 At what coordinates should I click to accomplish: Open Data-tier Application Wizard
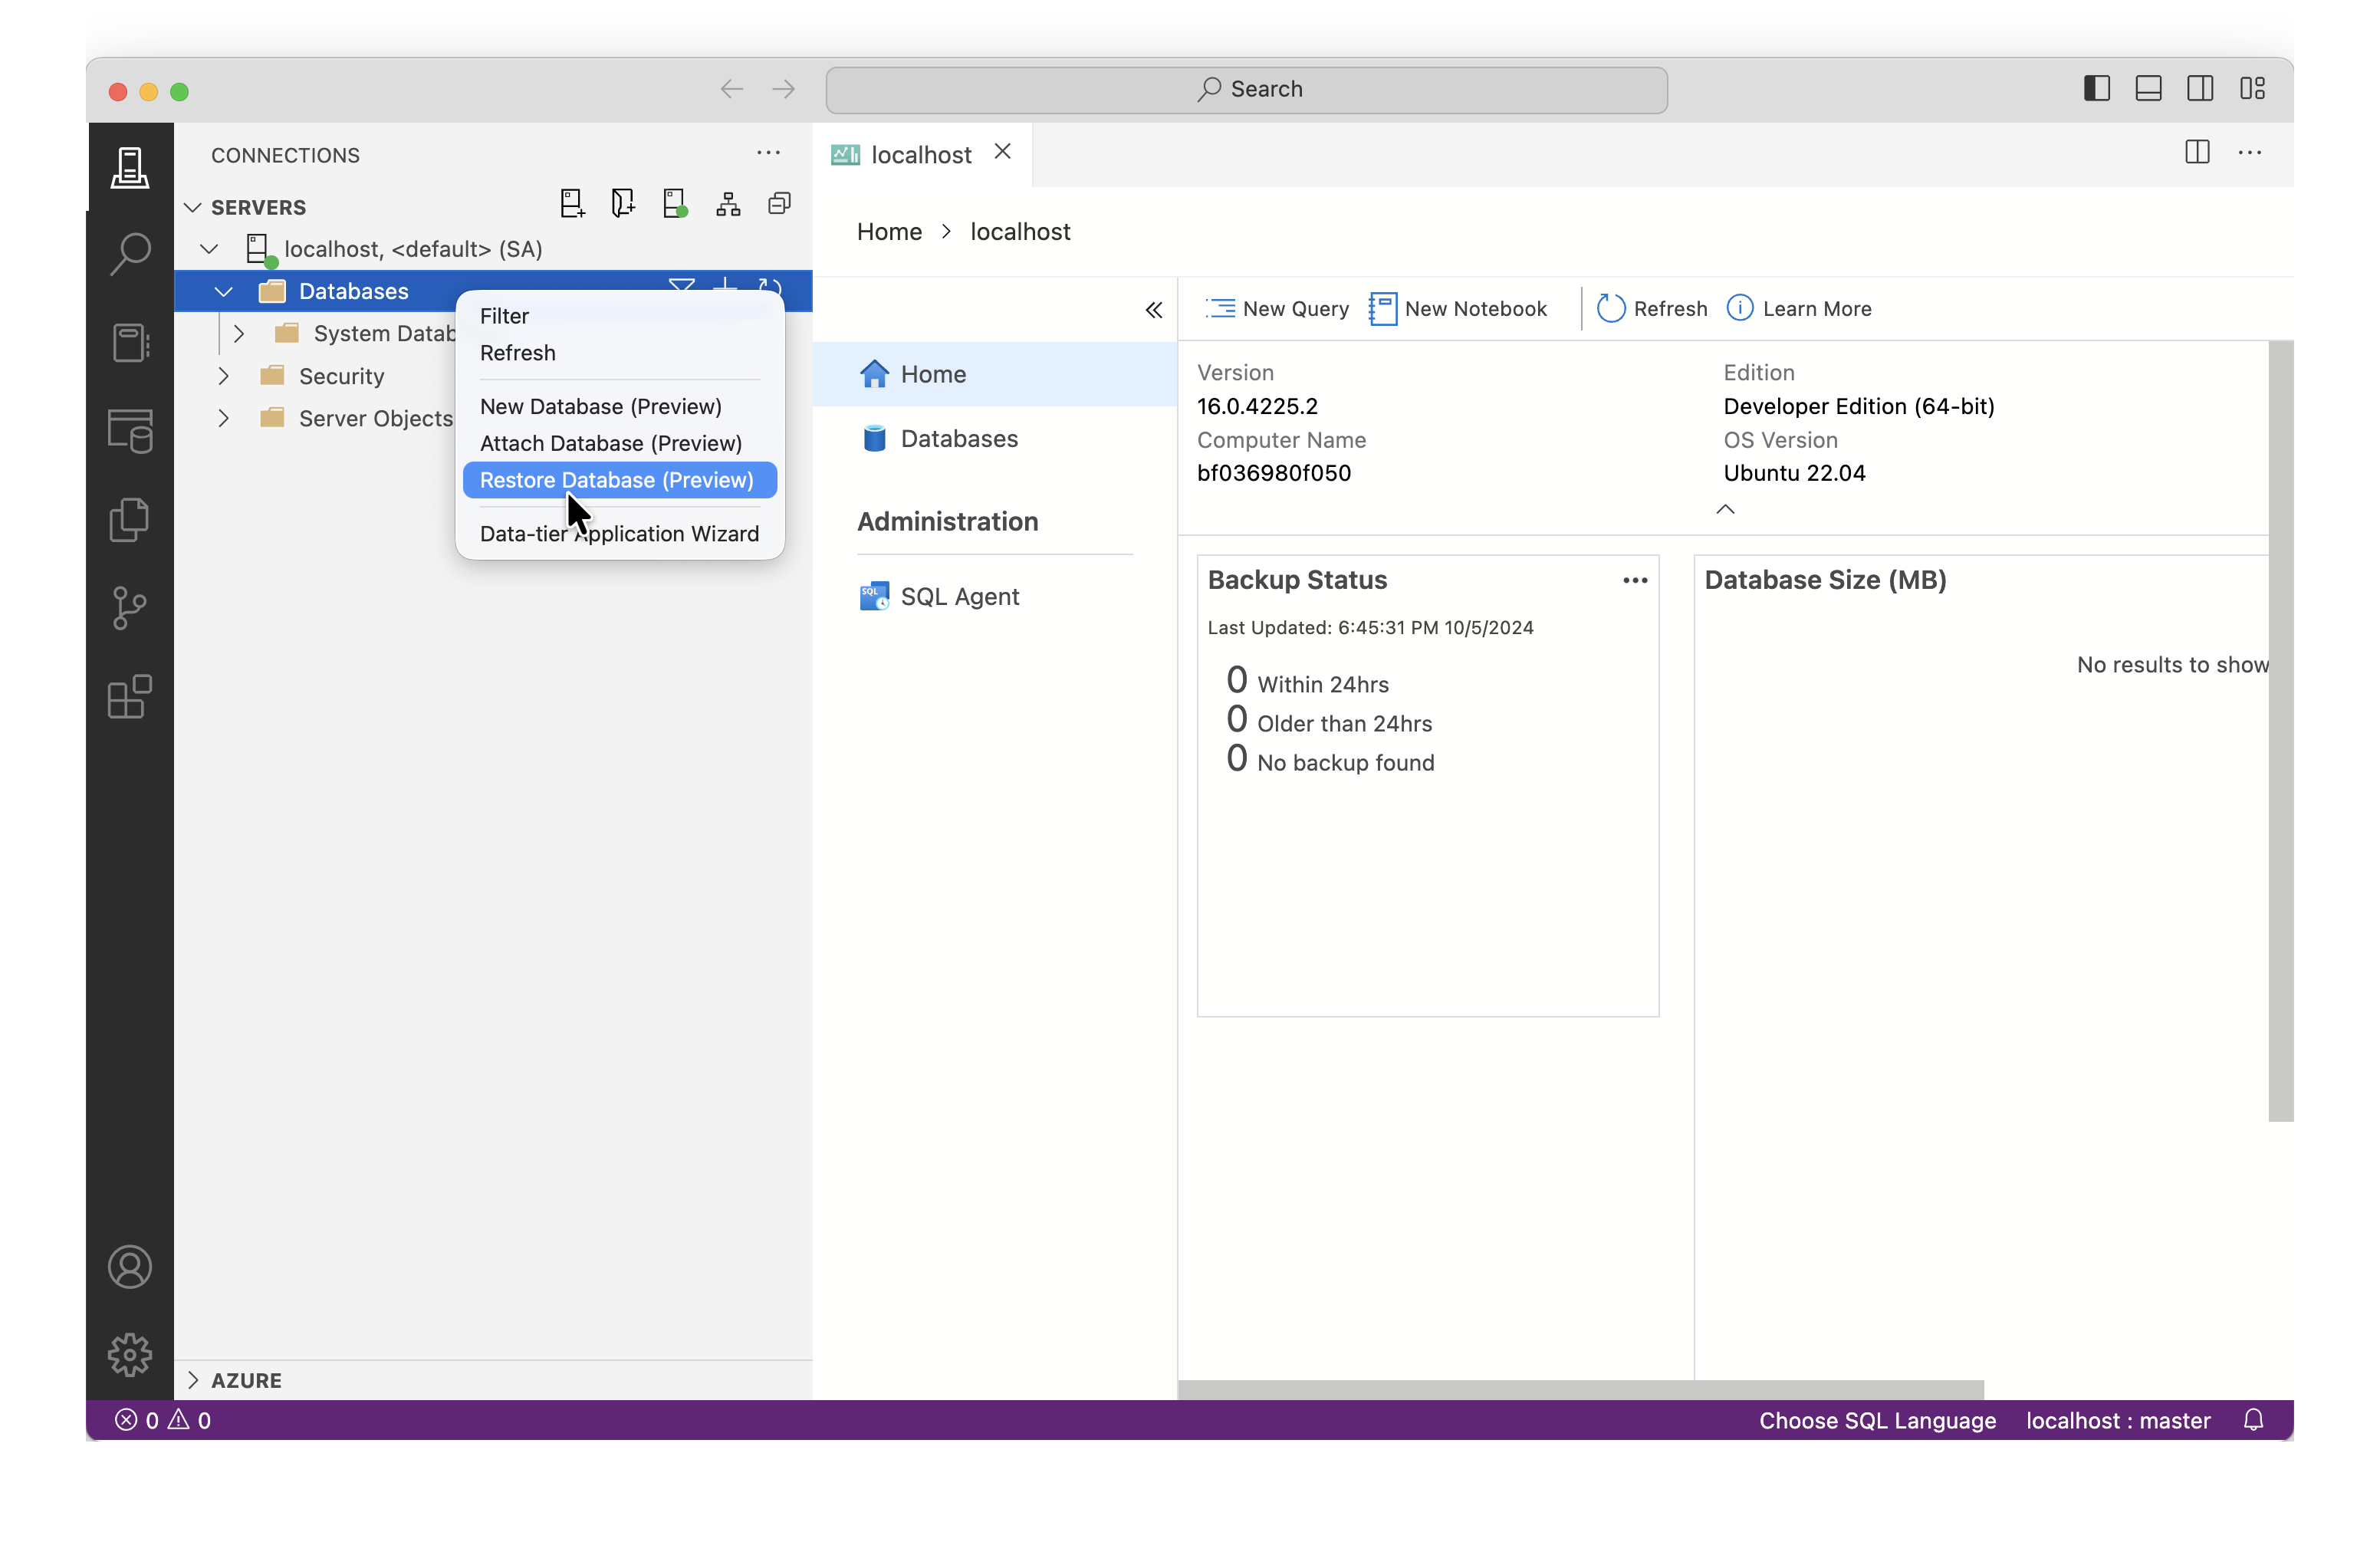(620, 534)
